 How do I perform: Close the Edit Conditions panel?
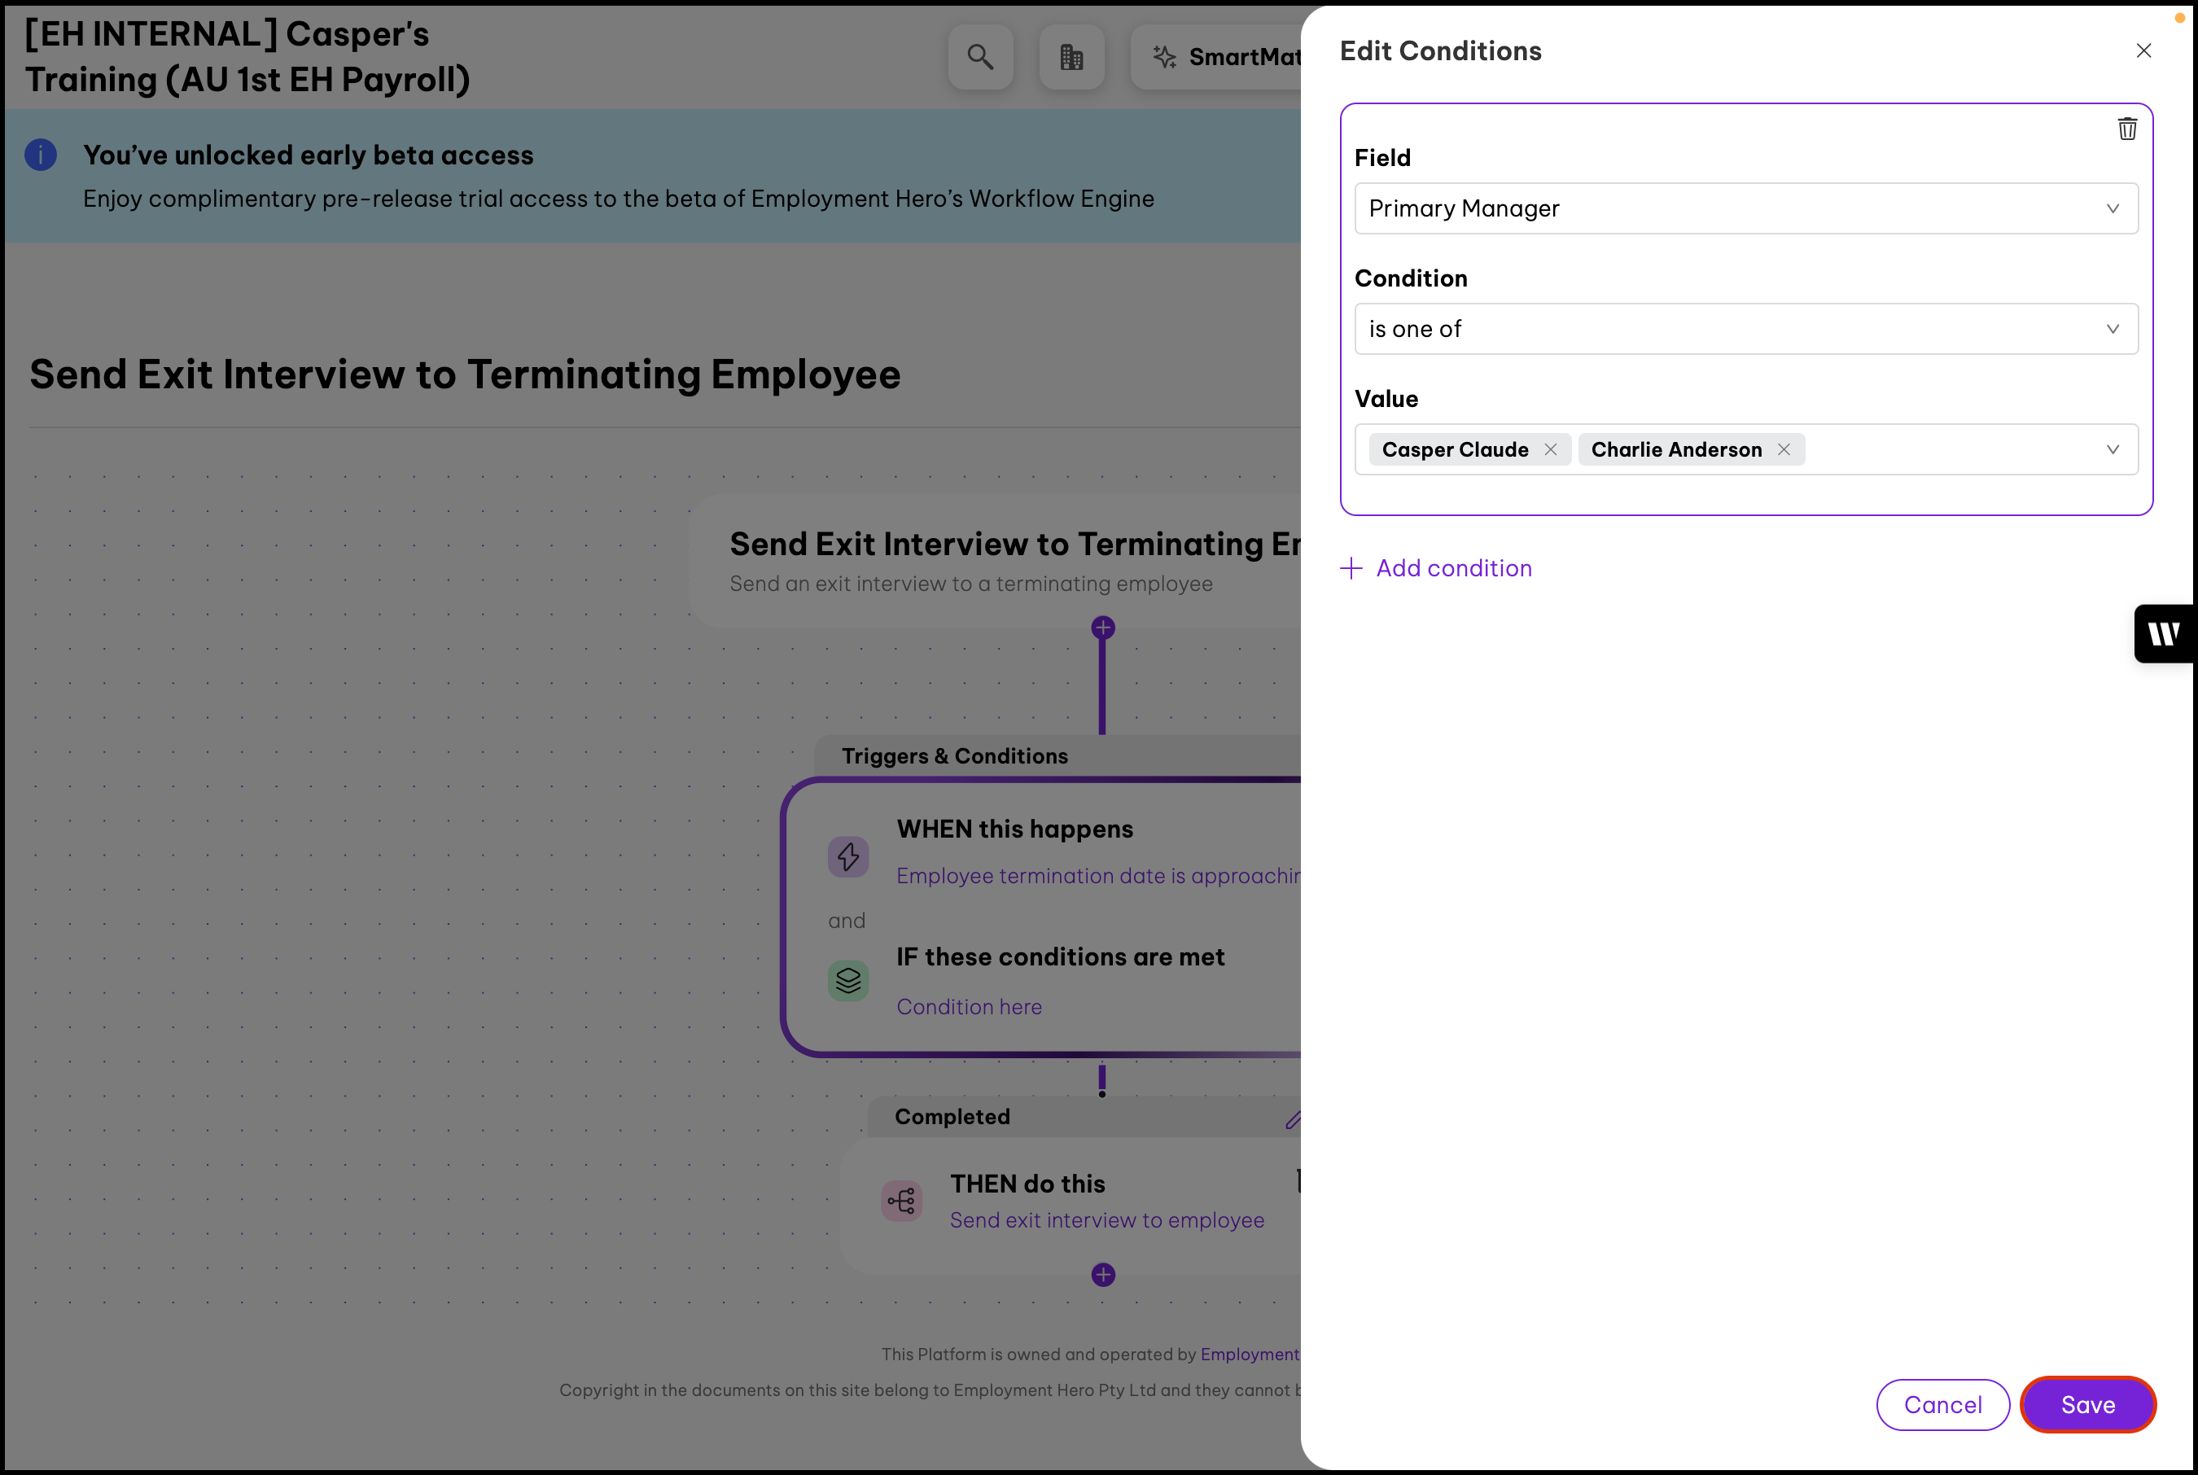(x=2143, y=50)
